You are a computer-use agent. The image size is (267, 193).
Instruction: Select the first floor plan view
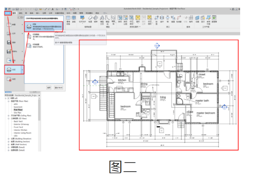pyautogui.click(x=18, y=110)
